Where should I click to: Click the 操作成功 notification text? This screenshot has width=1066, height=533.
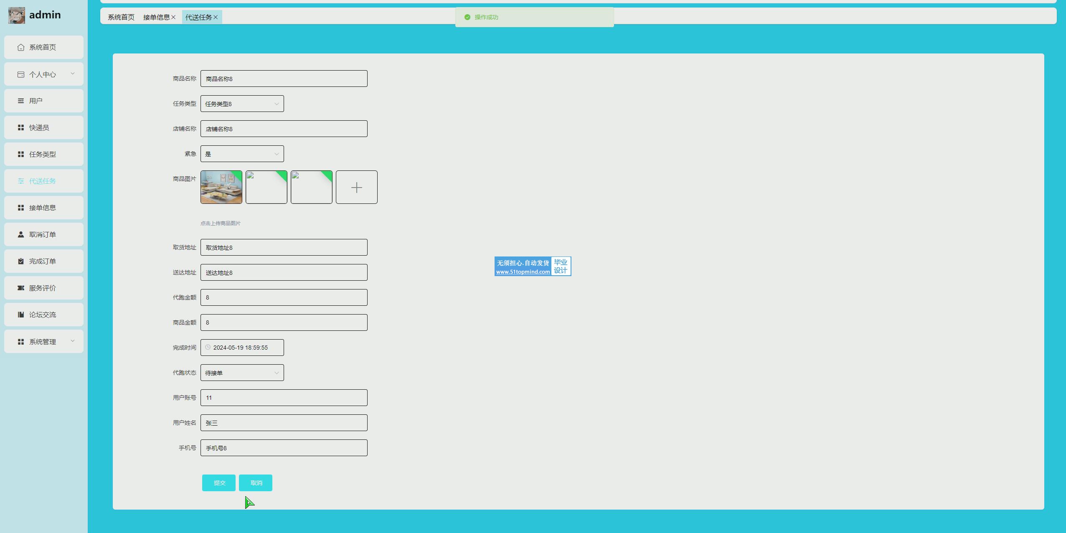coord(486,17)
